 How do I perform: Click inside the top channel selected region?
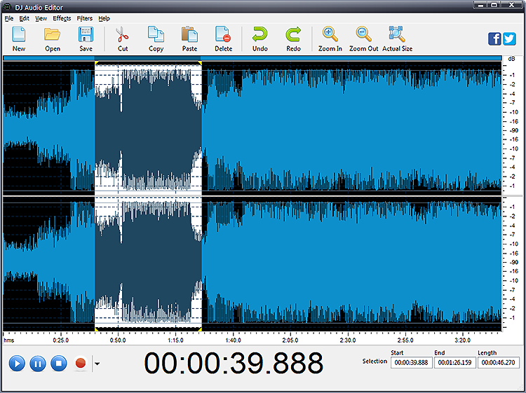pos(148,128)
